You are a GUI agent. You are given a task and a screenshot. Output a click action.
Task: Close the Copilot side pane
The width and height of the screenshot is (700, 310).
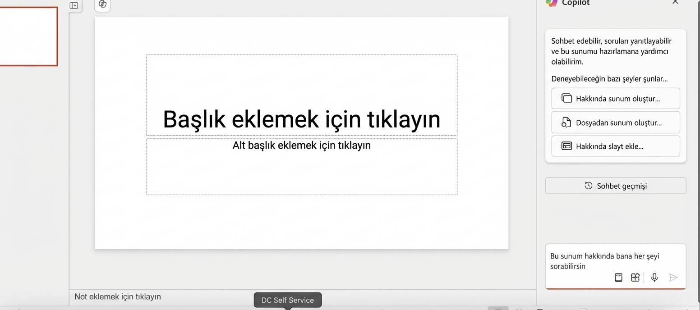click(675, 3)
